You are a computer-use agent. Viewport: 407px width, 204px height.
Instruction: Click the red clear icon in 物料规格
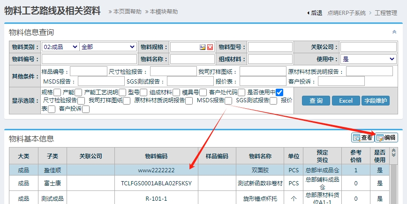210,47
